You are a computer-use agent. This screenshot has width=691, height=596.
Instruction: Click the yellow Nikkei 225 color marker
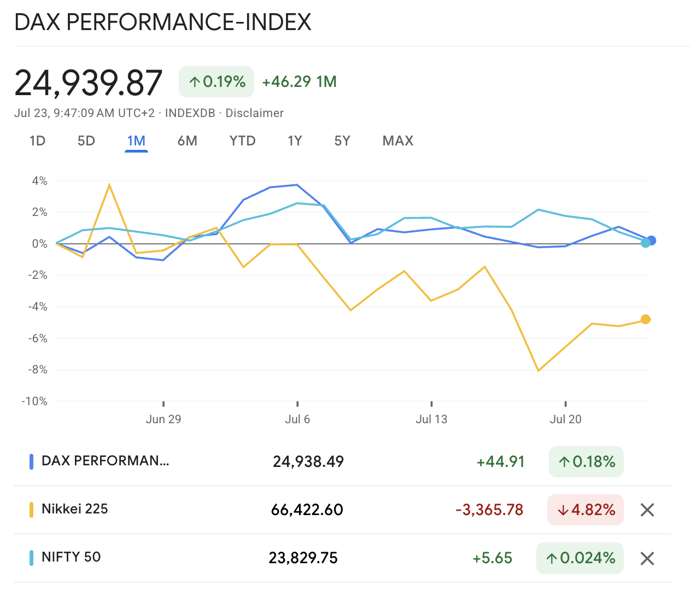[32, 510]
